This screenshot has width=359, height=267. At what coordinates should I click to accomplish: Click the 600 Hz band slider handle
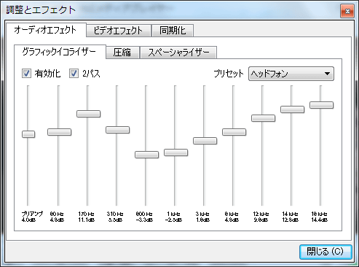pyautogui.click(x=146, y=155)
